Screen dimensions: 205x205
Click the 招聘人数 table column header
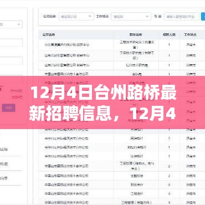pyautogui.click(x=169, y=34)
